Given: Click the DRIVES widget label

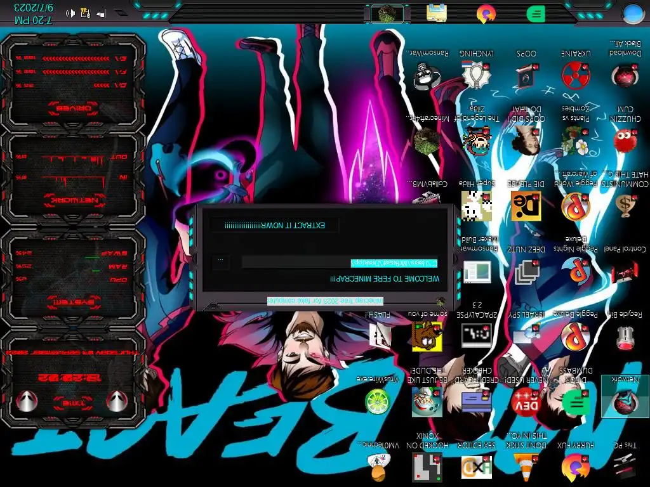Looking at the screenshot, I should tap(72, 108).
